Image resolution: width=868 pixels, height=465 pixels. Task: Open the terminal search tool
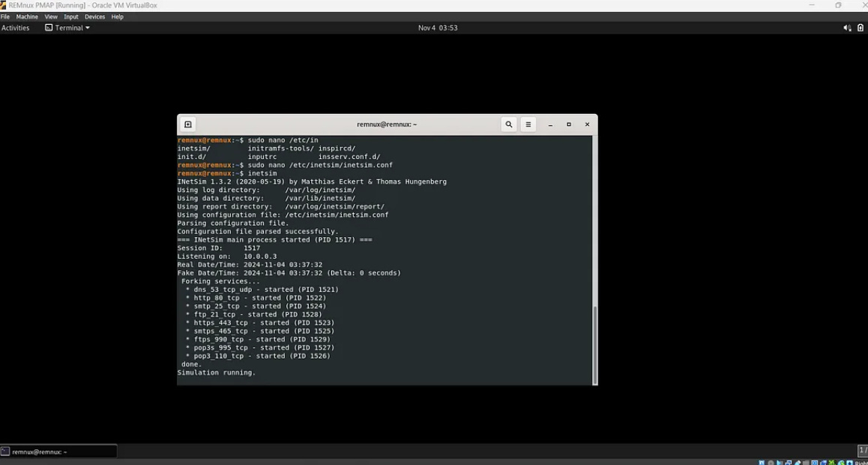509,124
